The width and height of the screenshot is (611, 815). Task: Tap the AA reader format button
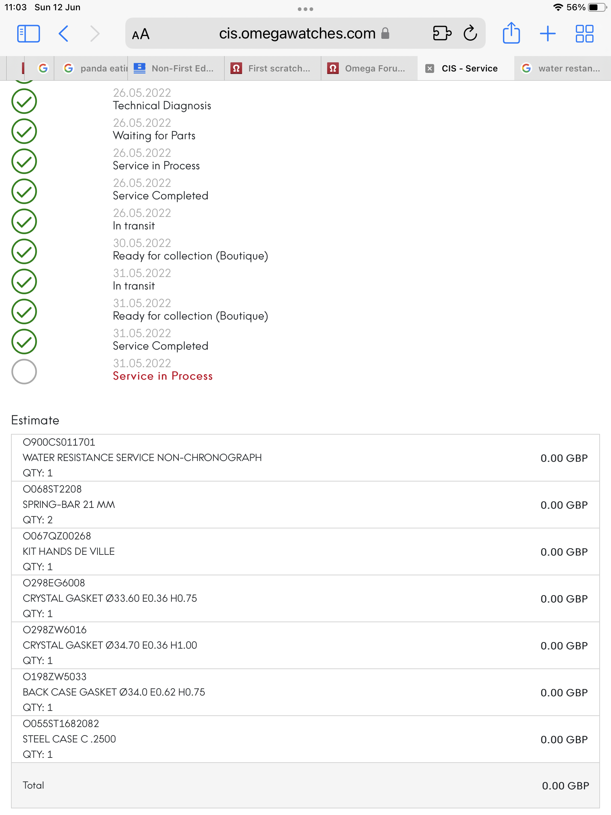click(141, 34)
